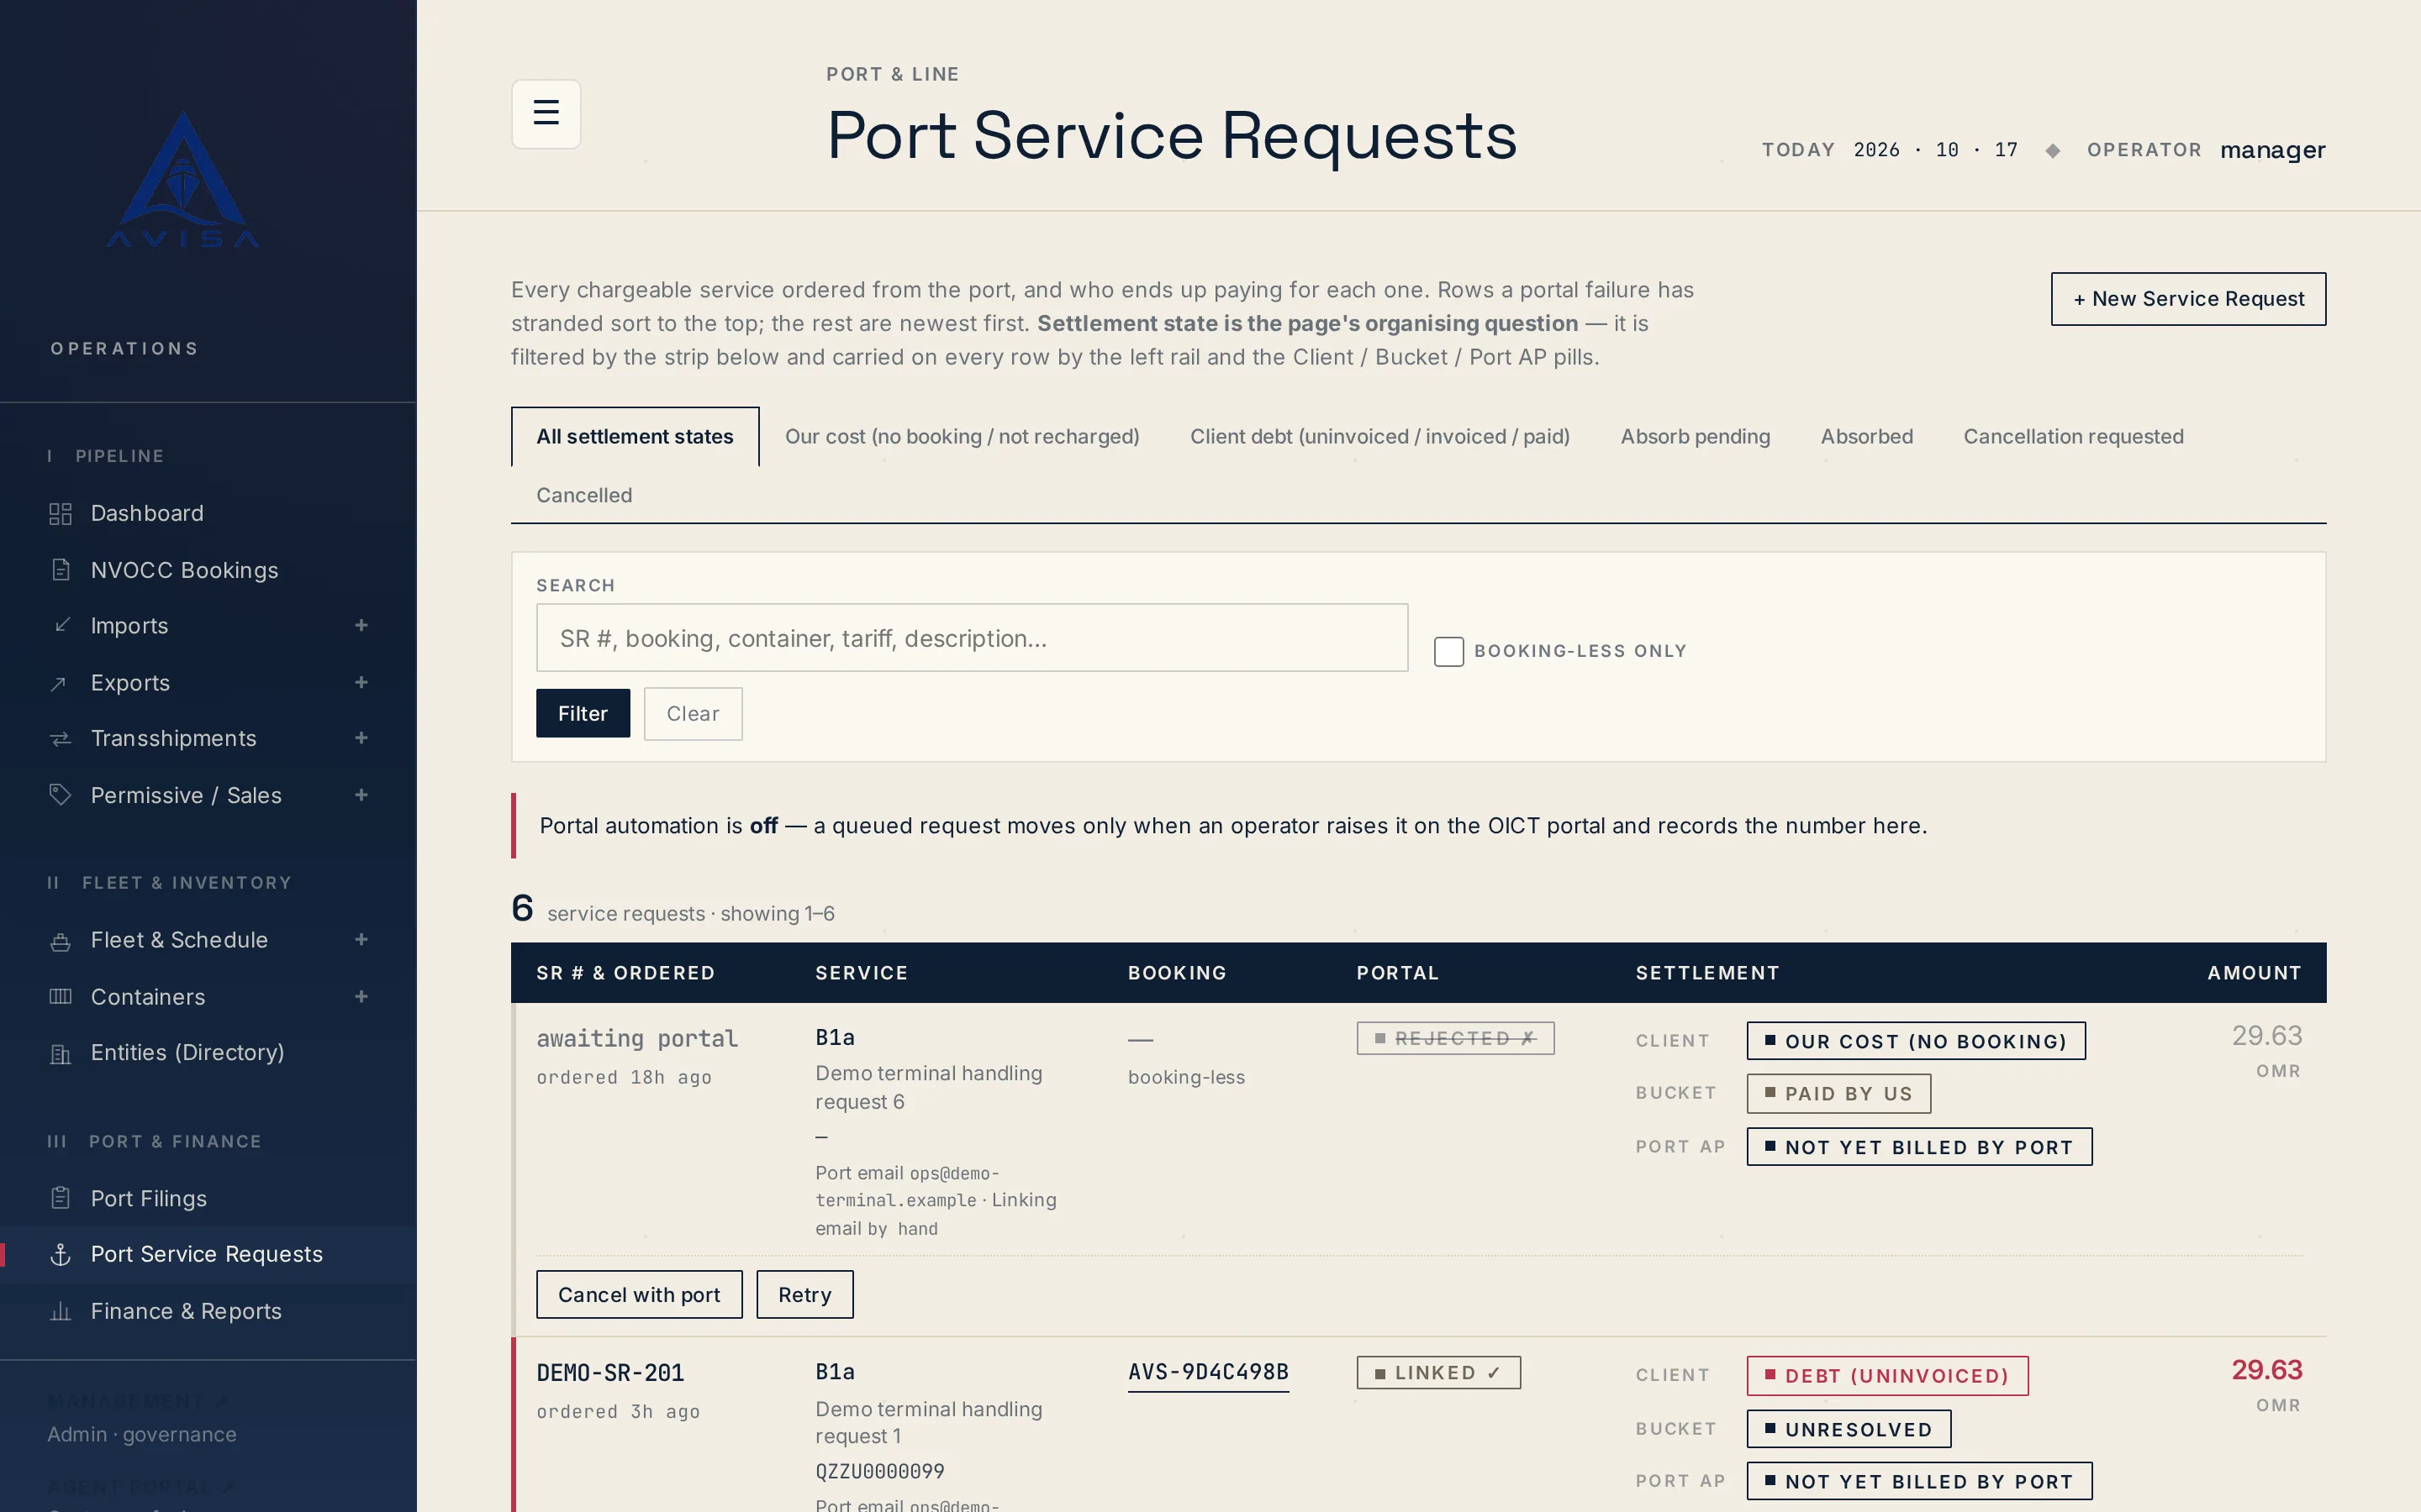Click the Containers icon in sidebar
This screenshot has height=1512, width=2421.
pyautogui.click(x=60, y=996)
